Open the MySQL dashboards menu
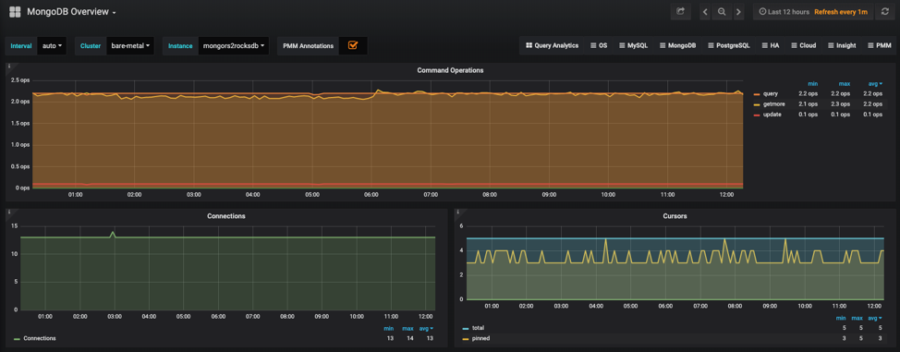The width and height of the screenshot is (900, 352). pos(633,45)
